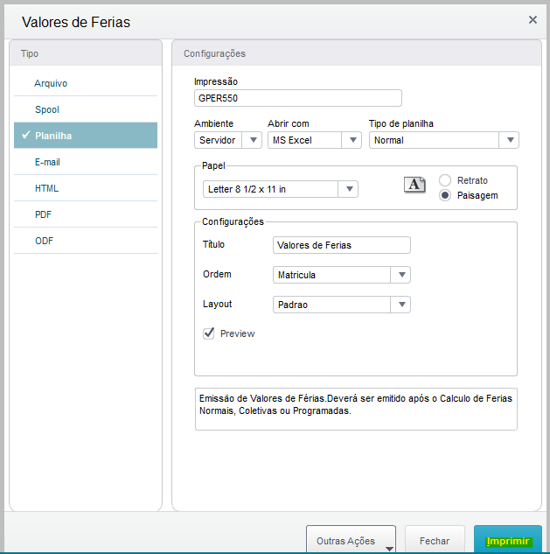Click the Imprimir button
Viewport: 550px width, 554px height.
coord(508,540)
